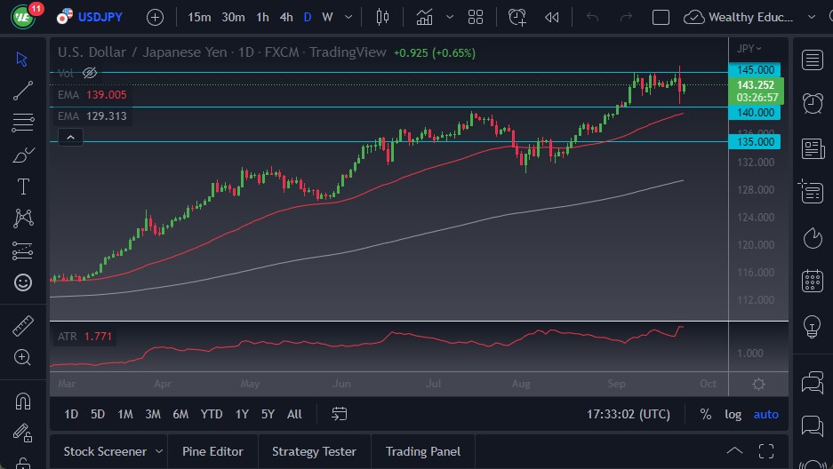Image resolution: width=833 pixels, height=469 pixels.
Task: Open the Pine Editor tab
Action: tap(212, 451)
